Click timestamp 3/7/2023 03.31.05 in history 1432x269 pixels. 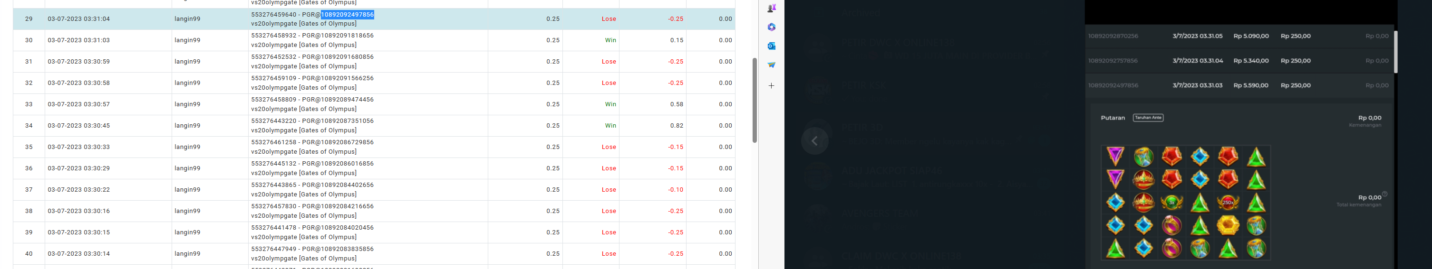click(x=1198, y=36)
